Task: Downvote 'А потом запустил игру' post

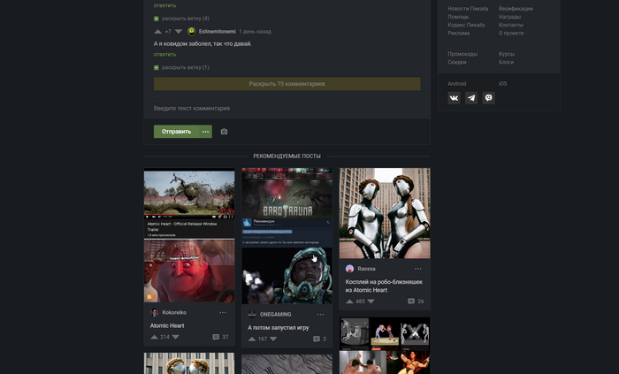Action: [x=273, y=339]
